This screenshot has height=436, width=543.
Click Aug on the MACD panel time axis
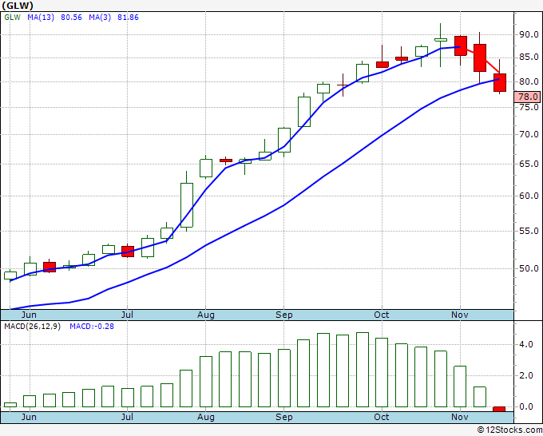point(206,417)
